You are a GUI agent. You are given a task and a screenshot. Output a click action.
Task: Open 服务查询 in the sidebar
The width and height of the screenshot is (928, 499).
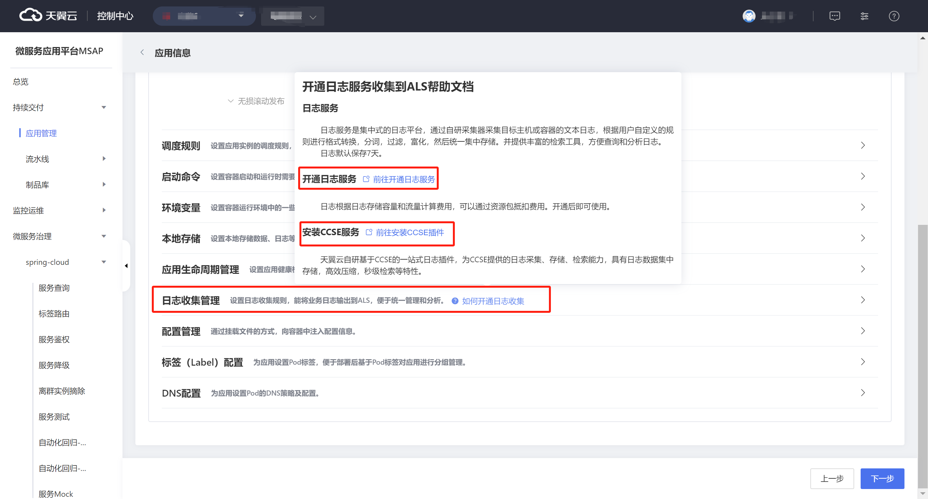[x=54, y=288]
